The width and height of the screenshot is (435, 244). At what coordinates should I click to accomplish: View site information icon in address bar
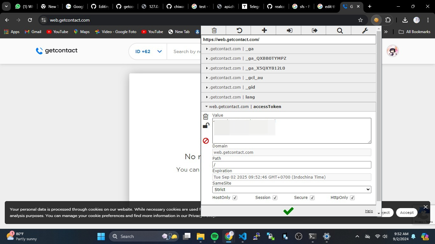tap(44, 20)
